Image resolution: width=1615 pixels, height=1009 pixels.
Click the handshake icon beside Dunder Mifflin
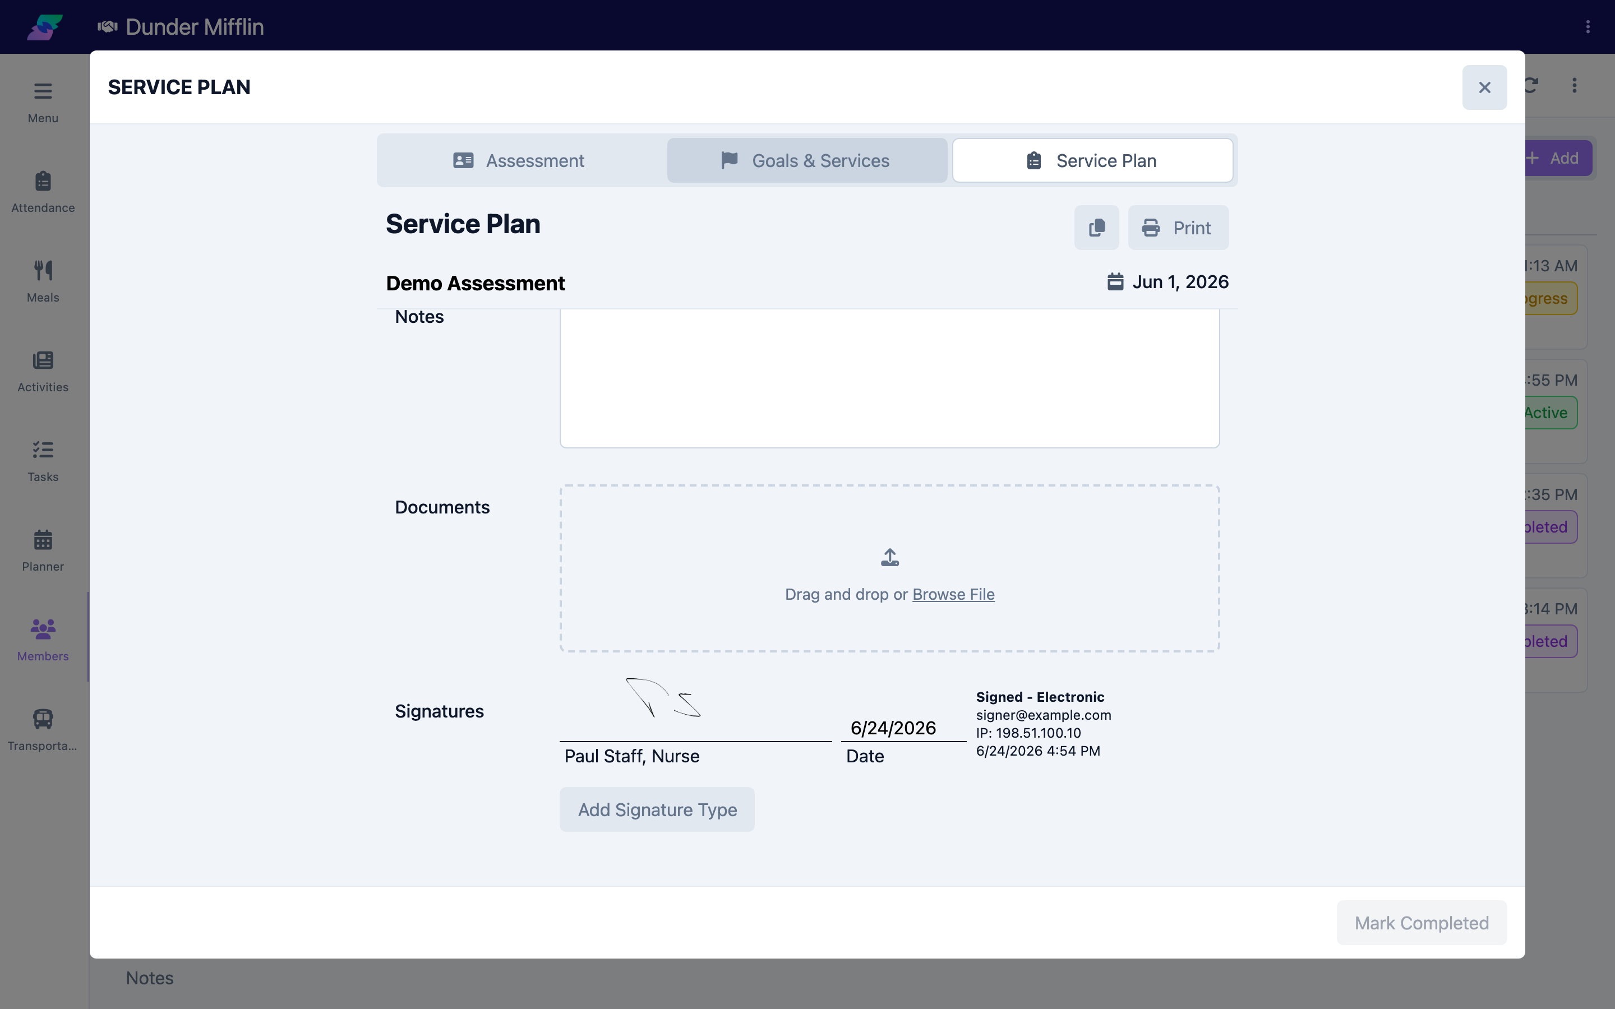pos(108,27)
